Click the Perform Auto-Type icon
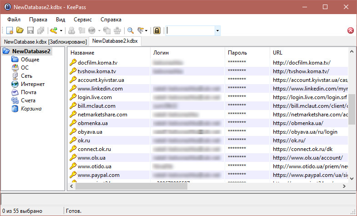The width and height of the screenshot is (357, 216). coord(117,30)
